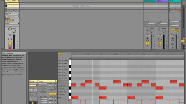Click track 1's volume fader handle
This screenshot has width=186, height=104.
click(x=16, y=36)
